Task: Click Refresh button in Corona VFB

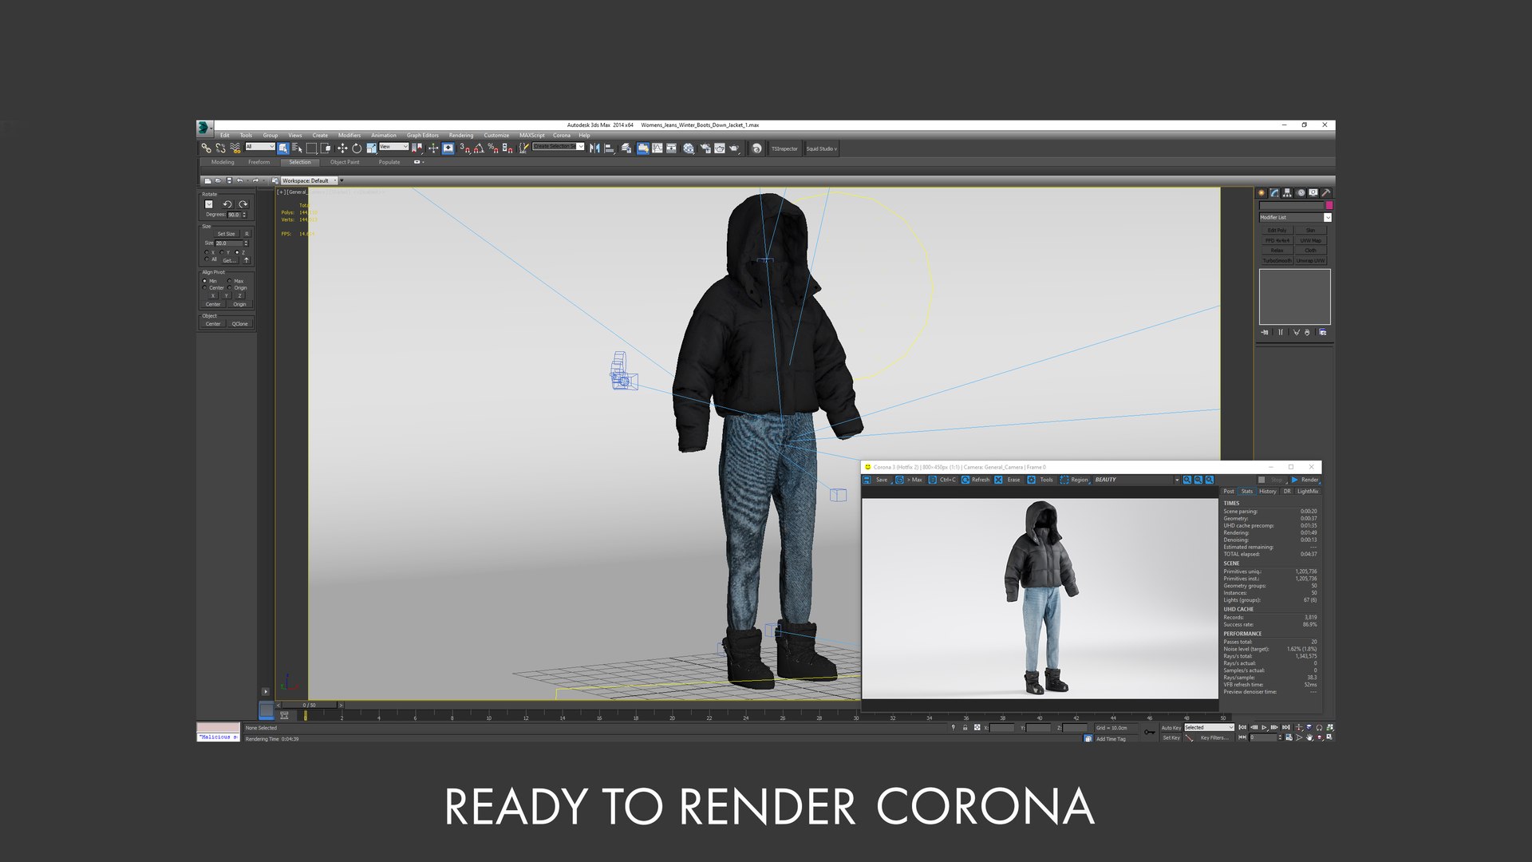Action: click(x=975, y=480)
